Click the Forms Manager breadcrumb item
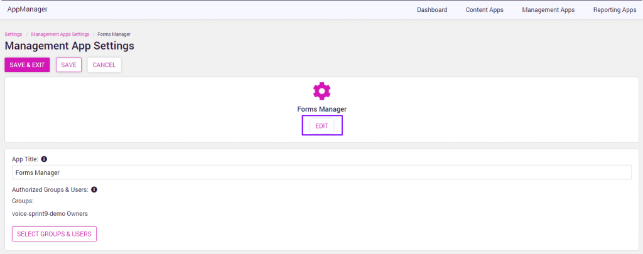The height and width of the screenshot is (254, 643). (114, 34)
